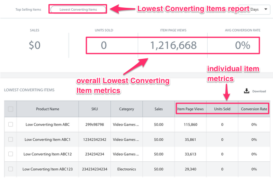Click page views value 29,340
Screen dimensions: 273x179
(190, 169)
